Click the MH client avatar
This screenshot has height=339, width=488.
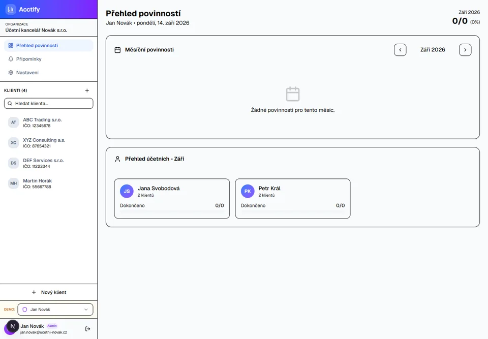[x=13, y=183]
